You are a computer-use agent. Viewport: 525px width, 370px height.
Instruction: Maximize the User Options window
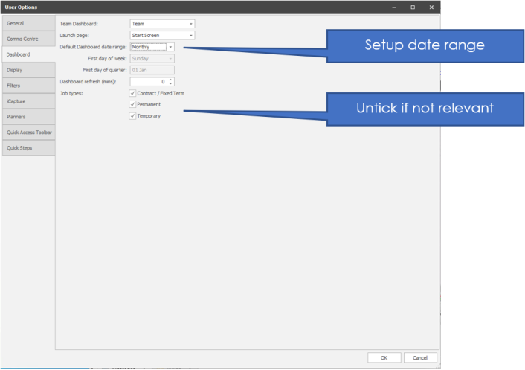[413, 7]
